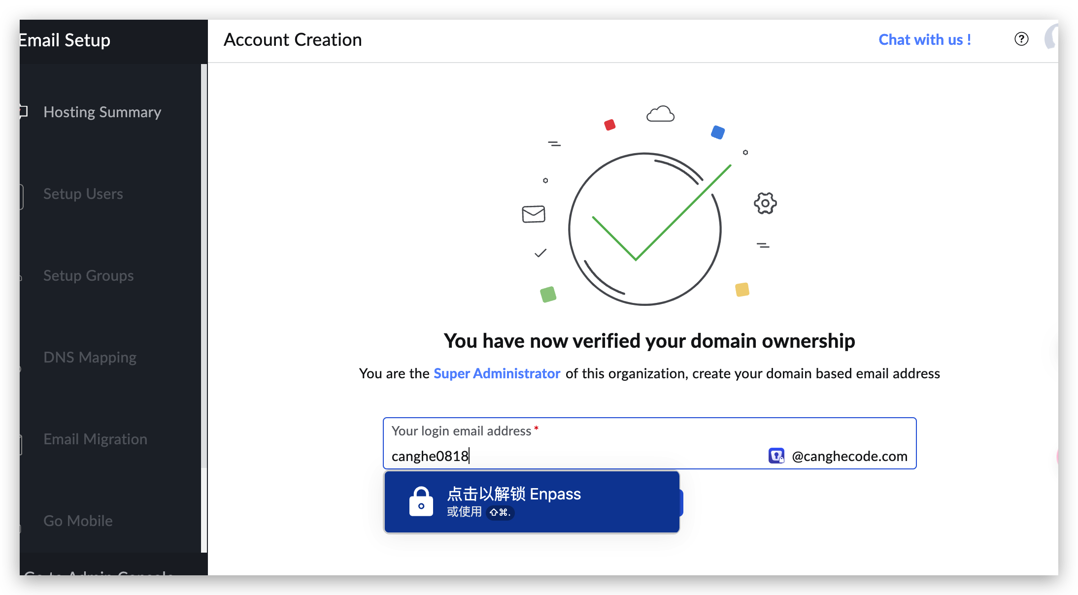Go to Setup Groups step
1078x595 pixels.
coord(88,275)
